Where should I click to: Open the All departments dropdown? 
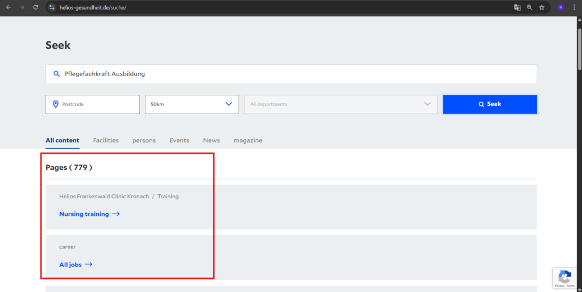point(340,105)
